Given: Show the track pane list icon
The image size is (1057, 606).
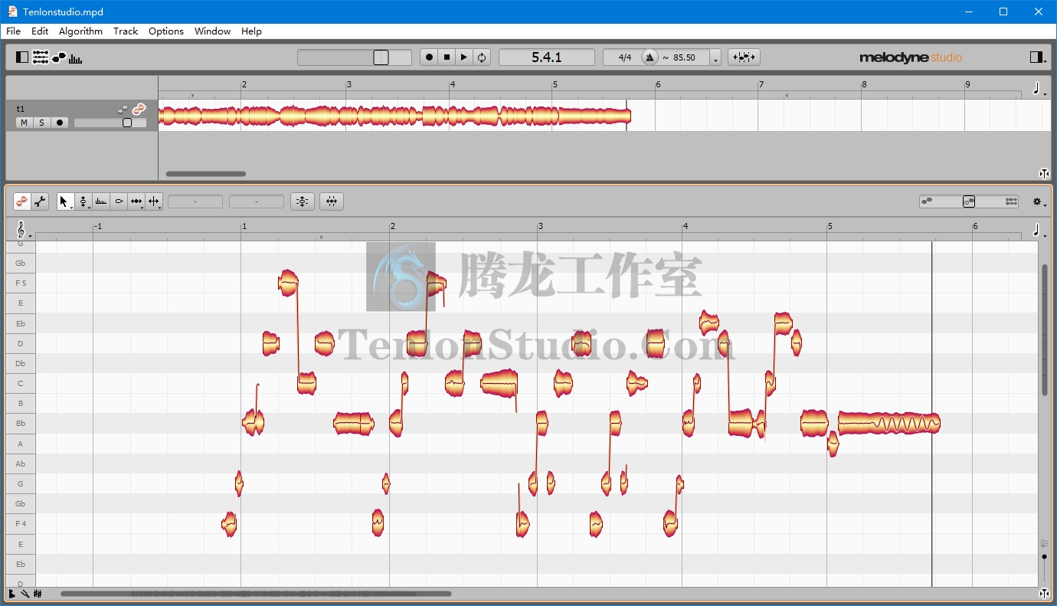Looking at the screenshot, I should point(41,57).
